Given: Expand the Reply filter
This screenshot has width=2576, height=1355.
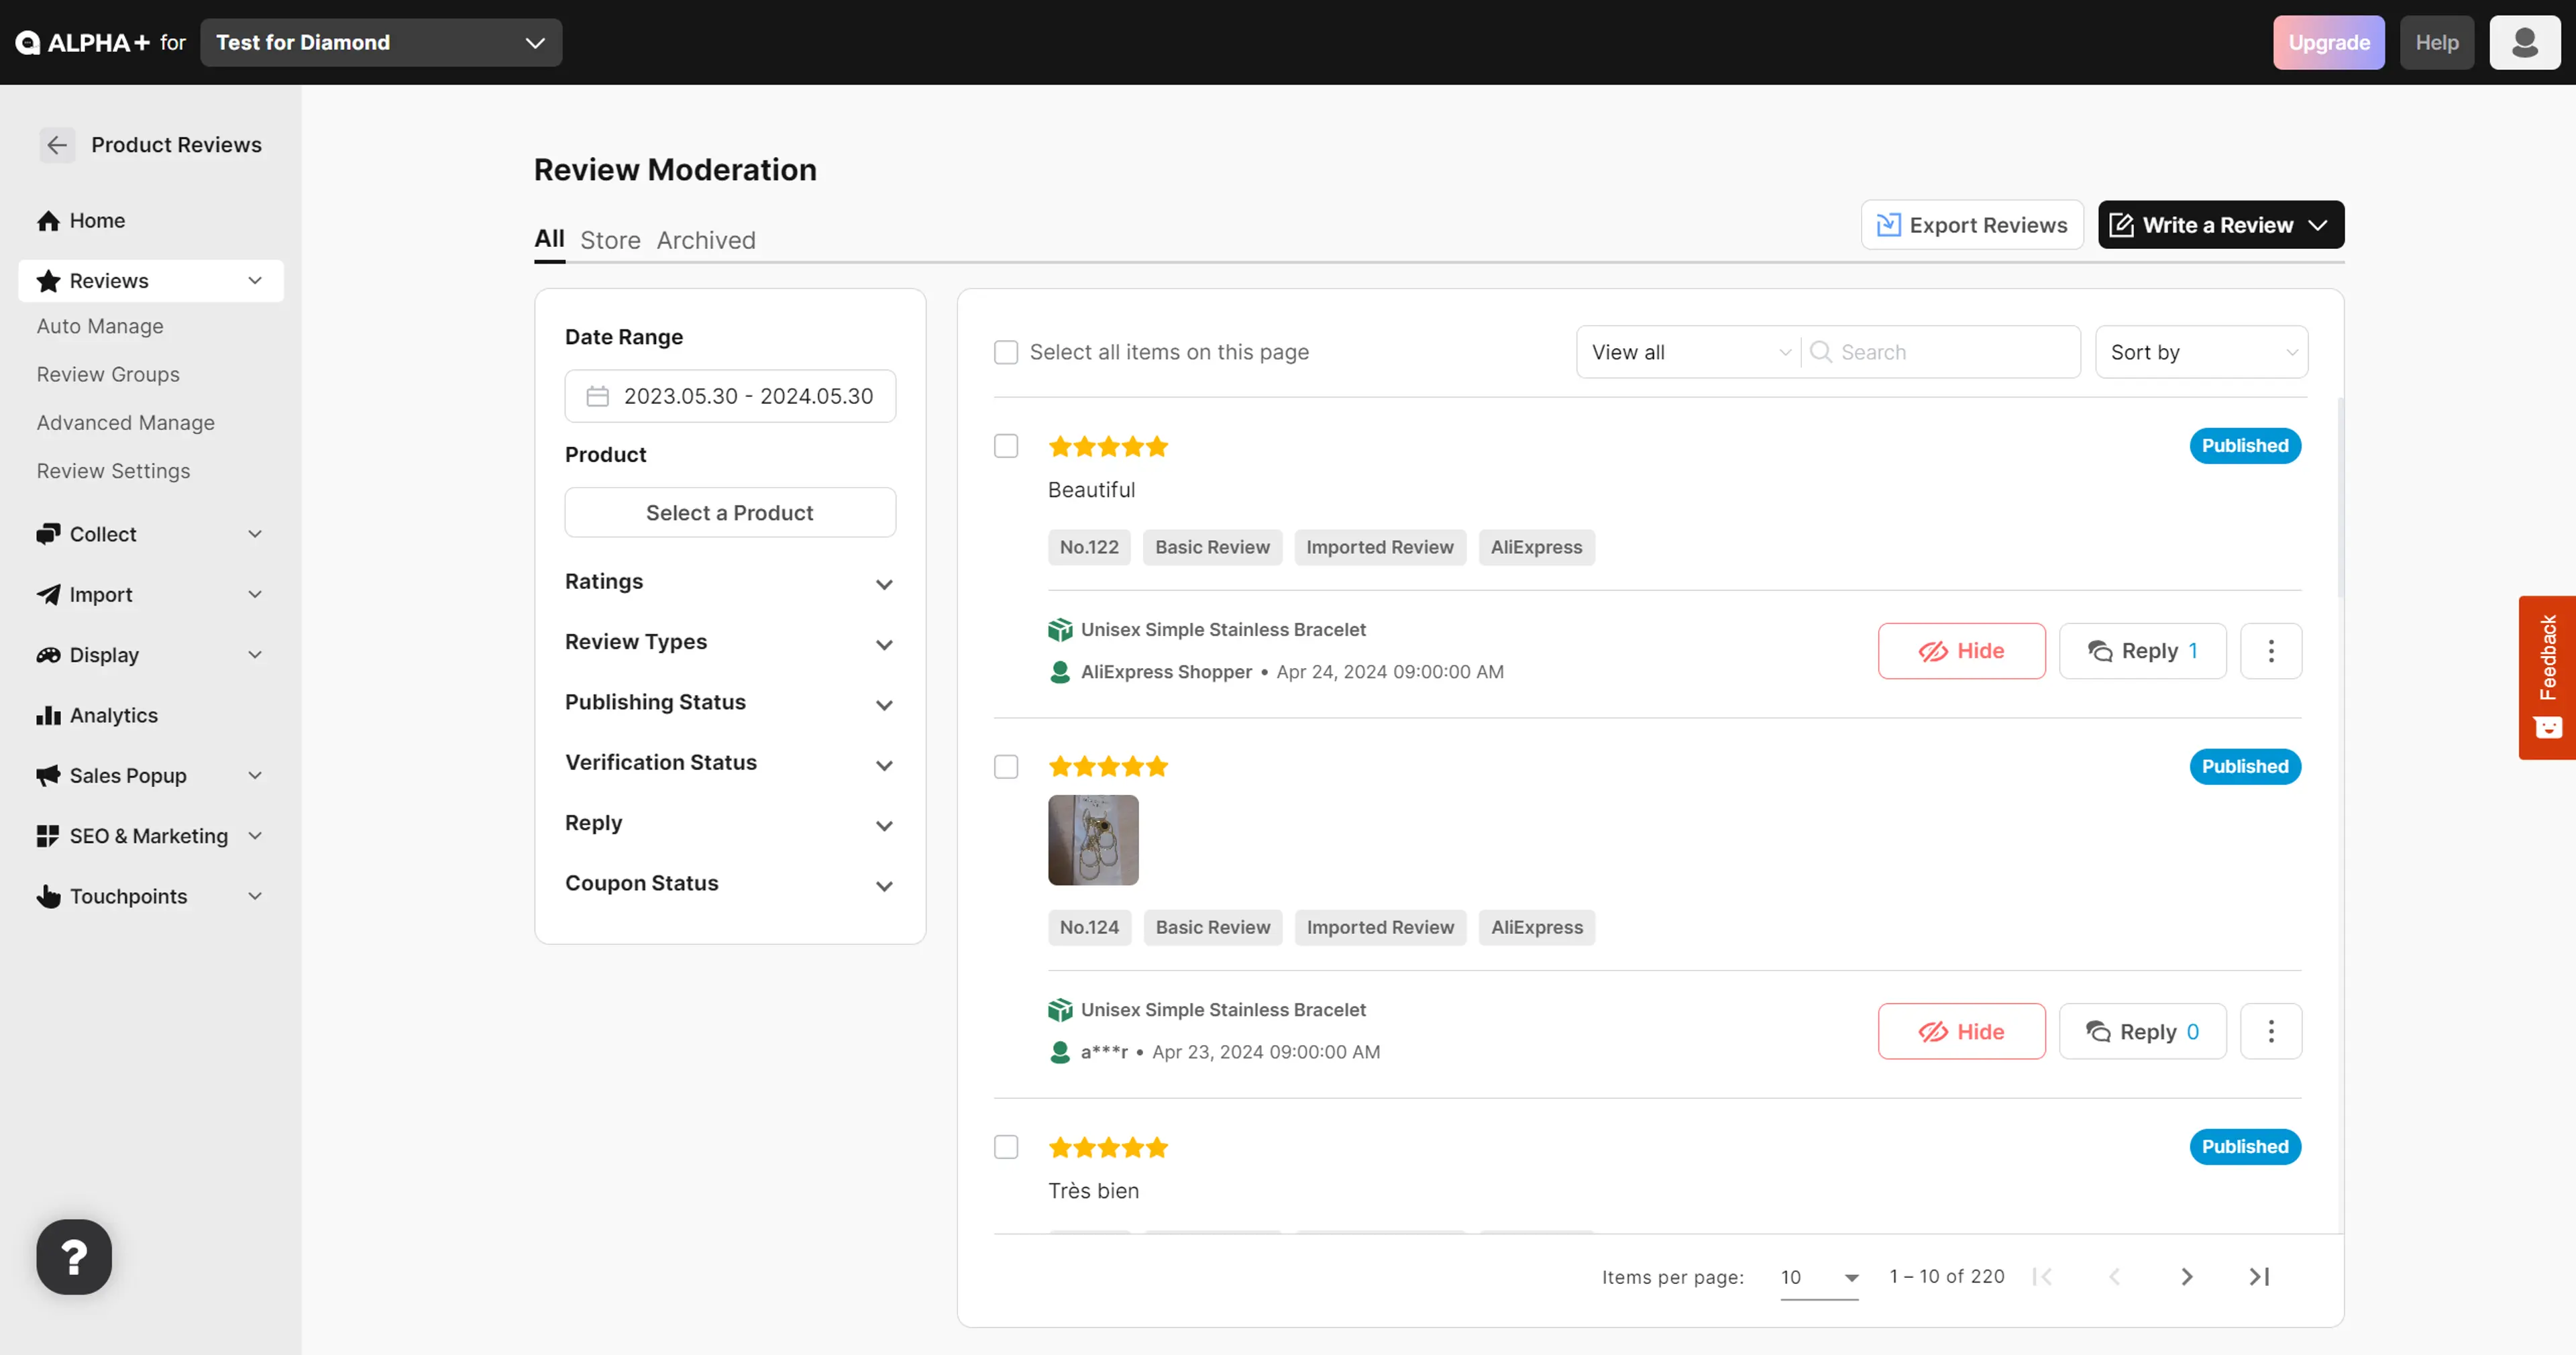Looking at the screenshot, I should [x=729, y=823].
